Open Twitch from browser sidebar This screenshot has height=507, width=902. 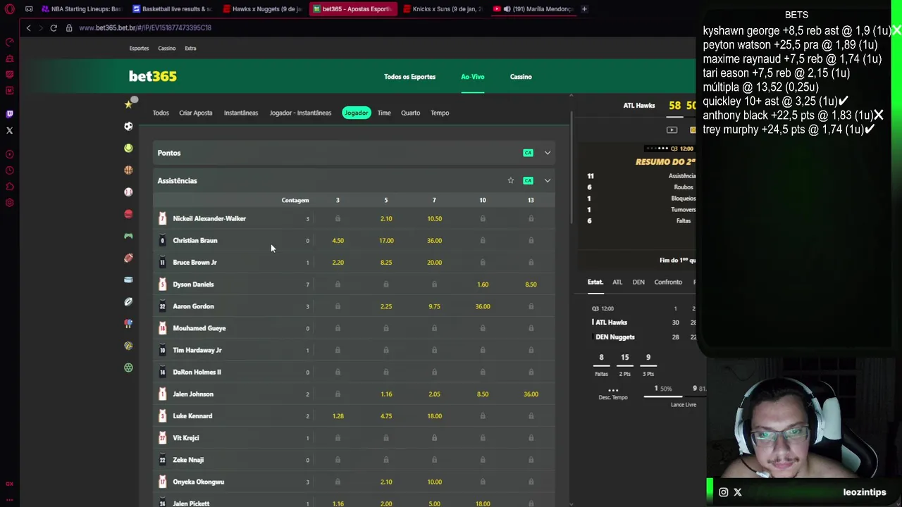9,113
